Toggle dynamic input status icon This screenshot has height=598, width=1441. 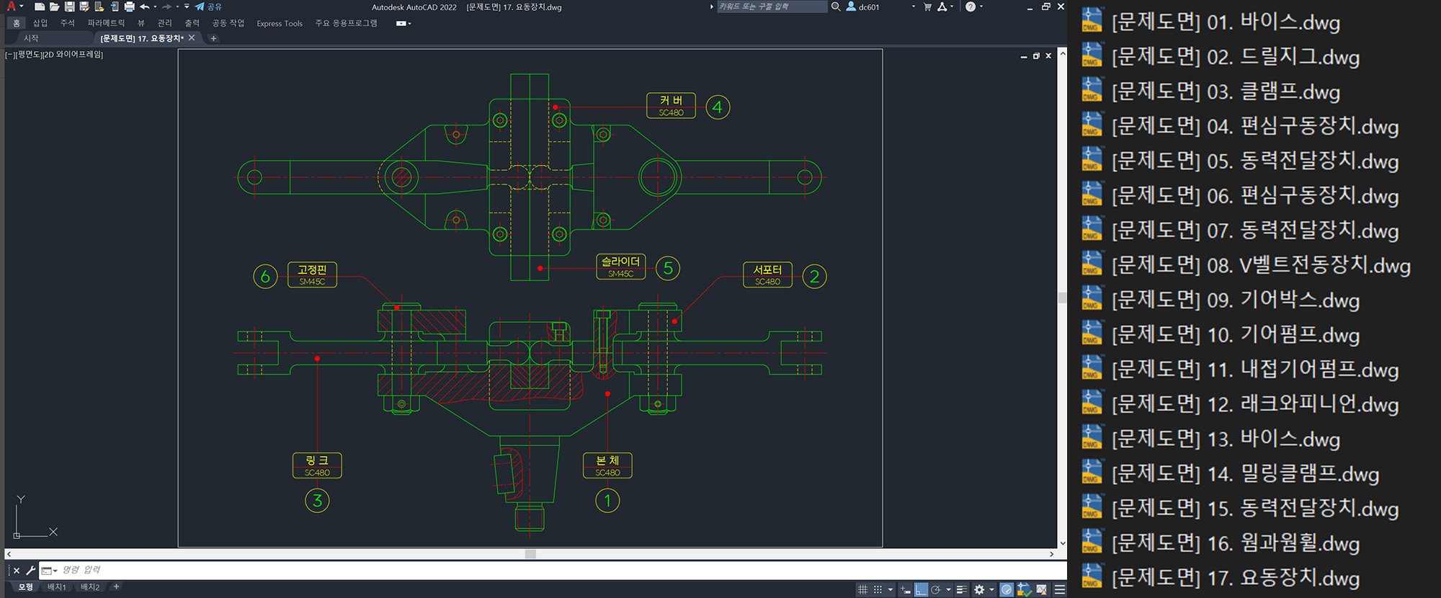point(906,589)
